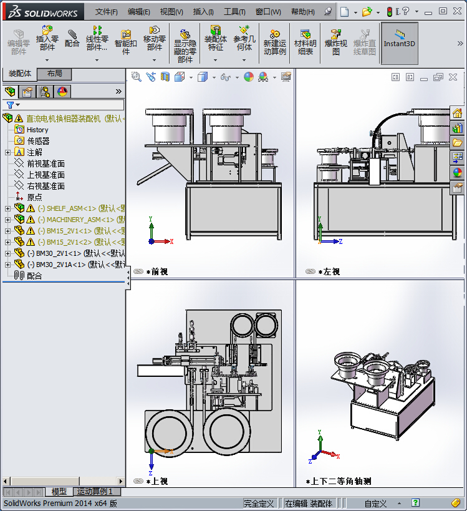Viewport: 467px width, 511px height.
Task: Open Bill of Materials (材料明细表)
Action: [x=305, y=42]
